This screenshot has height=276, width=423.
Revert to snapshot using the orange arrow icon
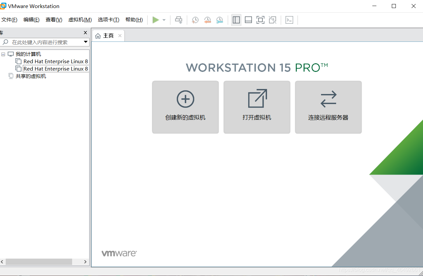[x=207, y=20]
